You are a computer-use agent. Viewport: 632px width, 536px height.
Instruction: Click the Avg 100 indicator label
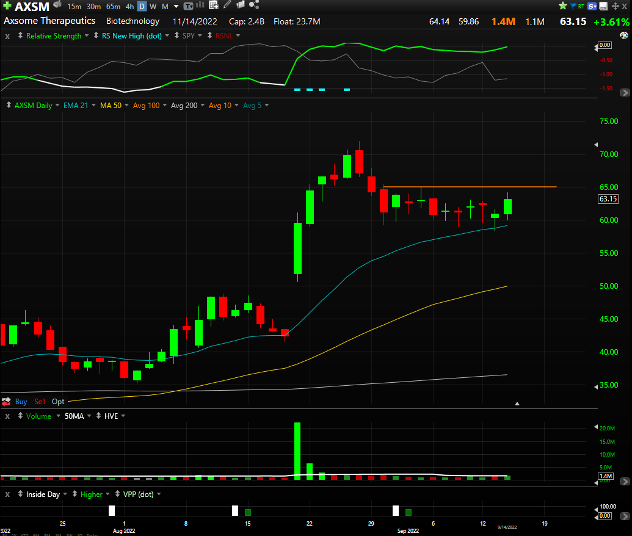[147, 106]
